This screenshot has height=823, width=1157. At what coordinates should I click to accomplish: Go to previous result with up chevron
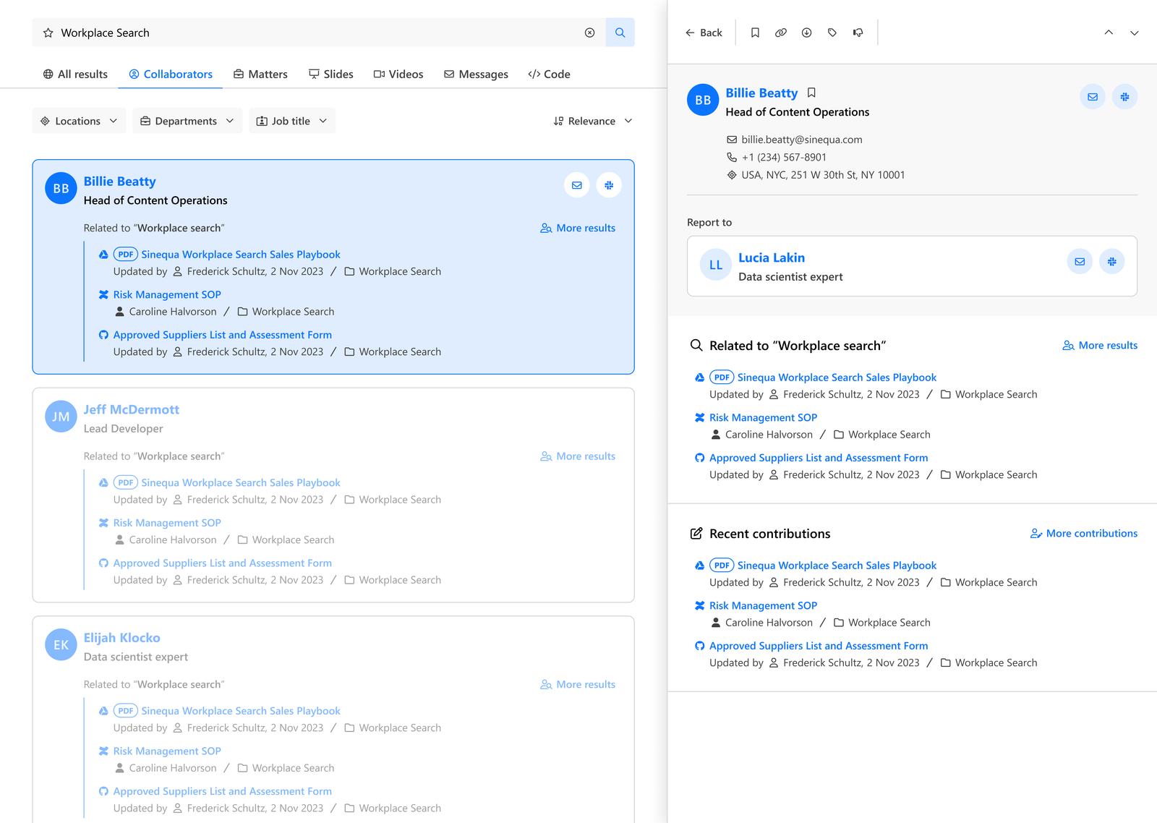(x=1109, y=33)
